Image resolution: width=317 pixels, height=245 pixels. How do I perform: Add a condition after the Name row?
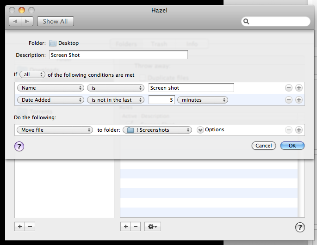299,88
